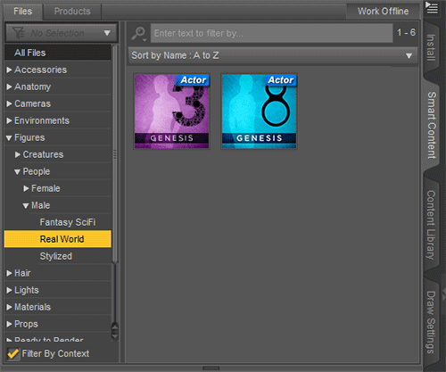This screenshot has width=446, height=372.
Task: Select the Anatomy category label
Action: pos(33,87)
